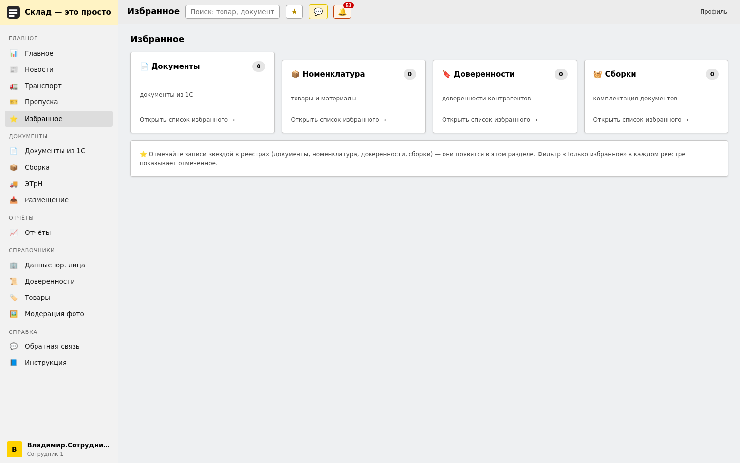Open Доверенности in the sidebar справочники
Image resolution: width=740 pixels, height=463 pixels.
(x=59, y=281)
